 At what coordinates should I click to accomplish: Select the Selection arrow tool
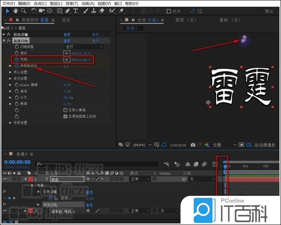coord(8,11)
